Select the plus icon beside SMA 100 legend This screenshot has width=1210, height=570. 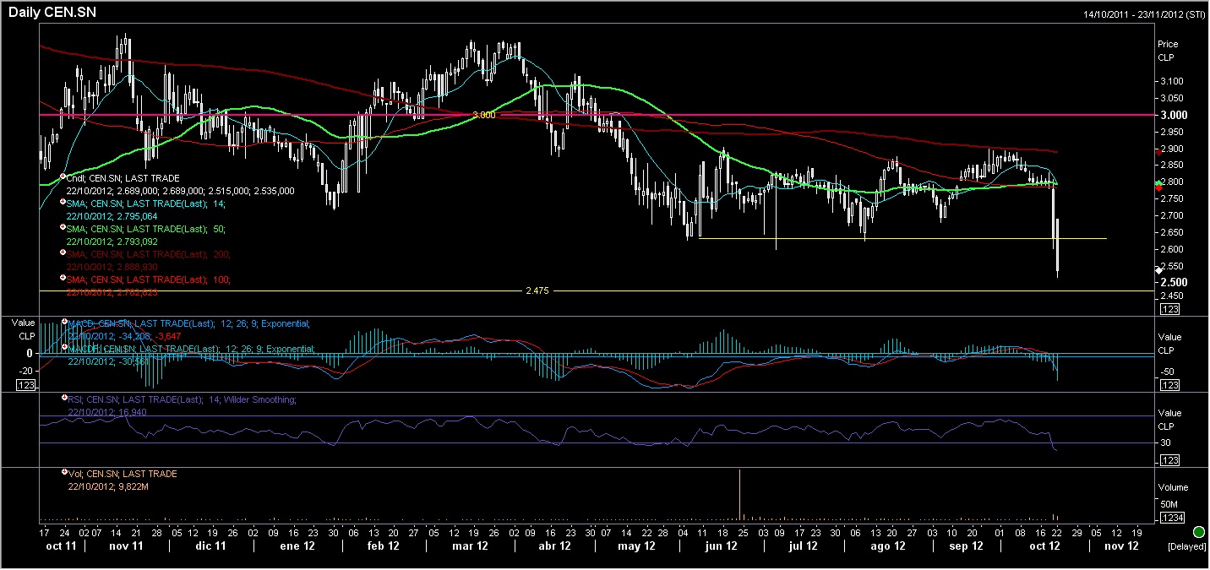(x=63, y=278)
